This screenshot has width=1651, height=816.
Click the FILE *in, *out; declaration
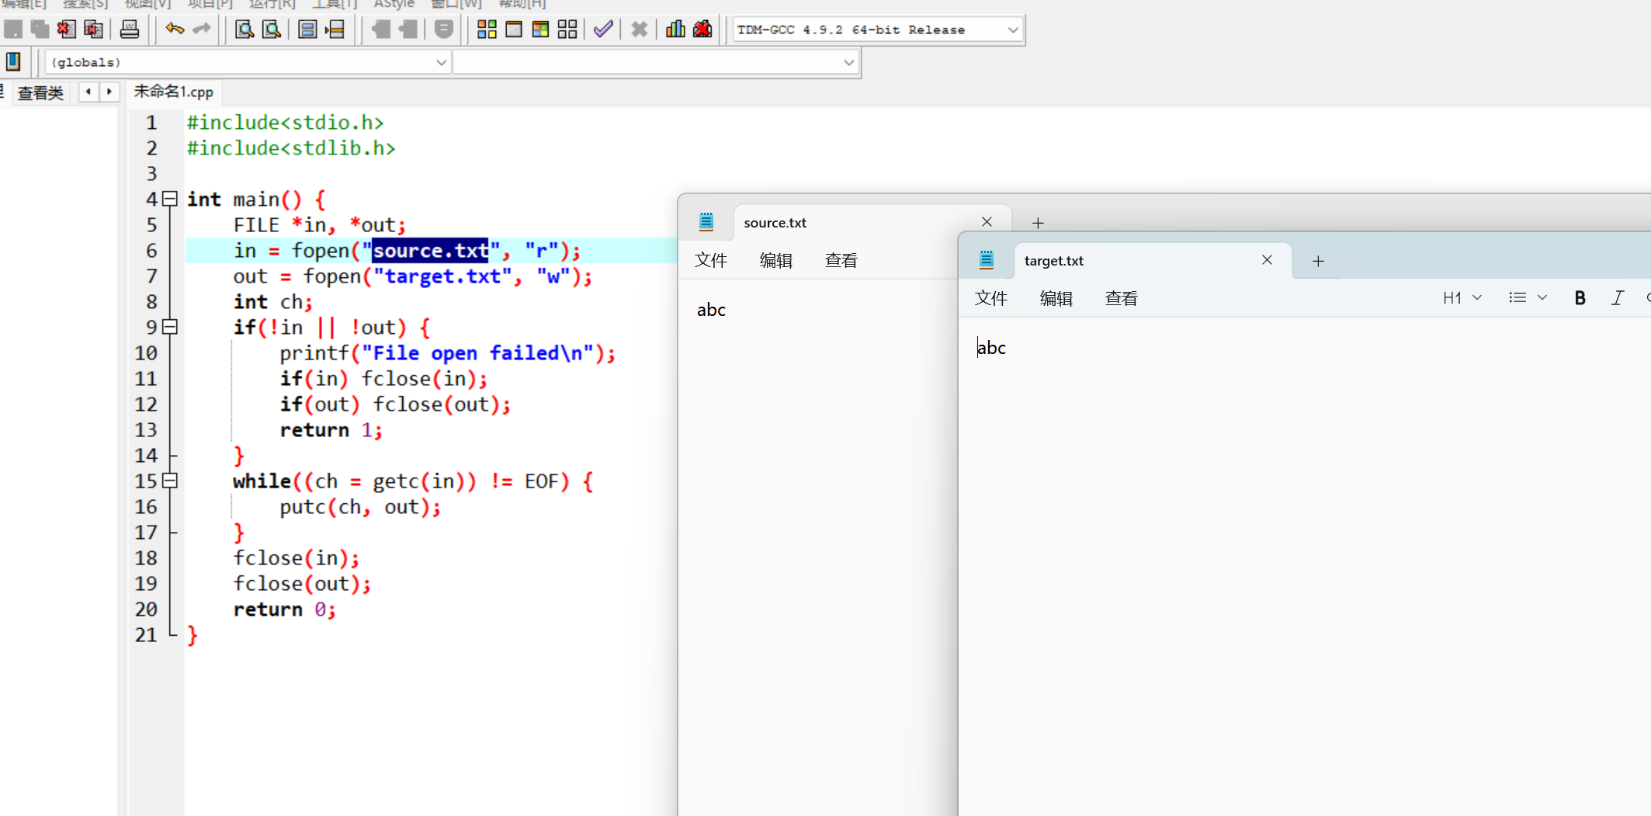click(x=320, y=225)
